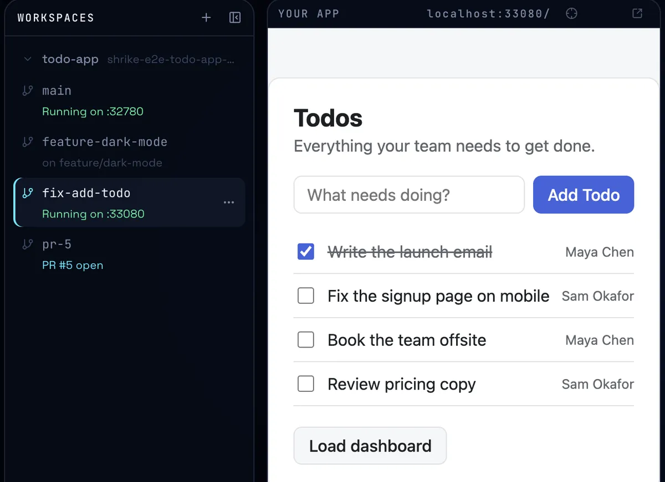Add a new workspace with plus icon
Image resolution: width=665 pixels, height=482 pixels.
click(206, 18)
